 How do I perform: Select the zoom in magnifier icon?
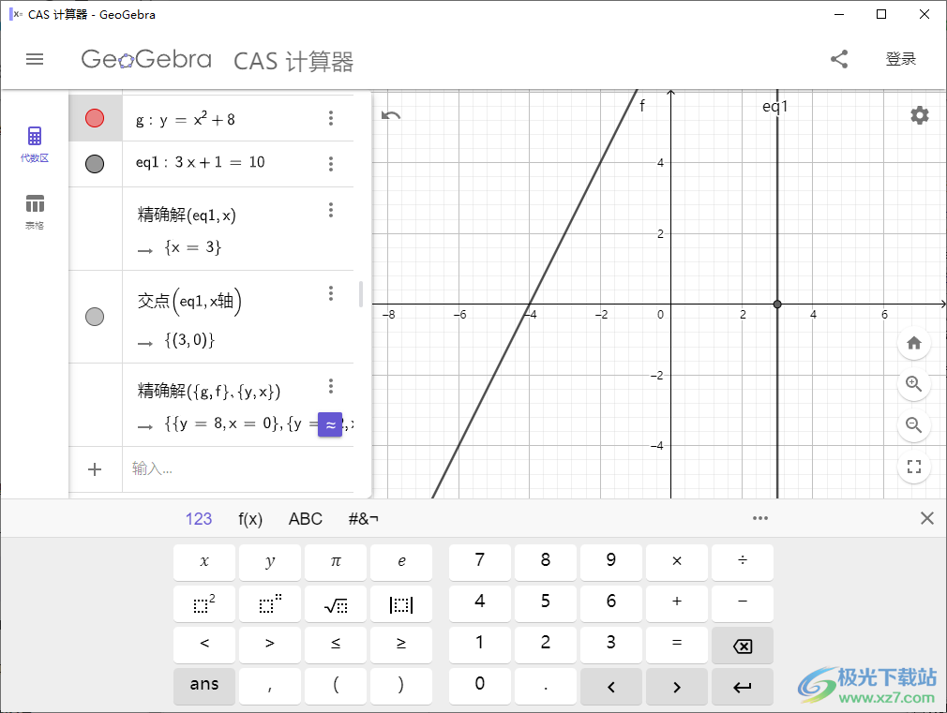[x=913, y=384]
